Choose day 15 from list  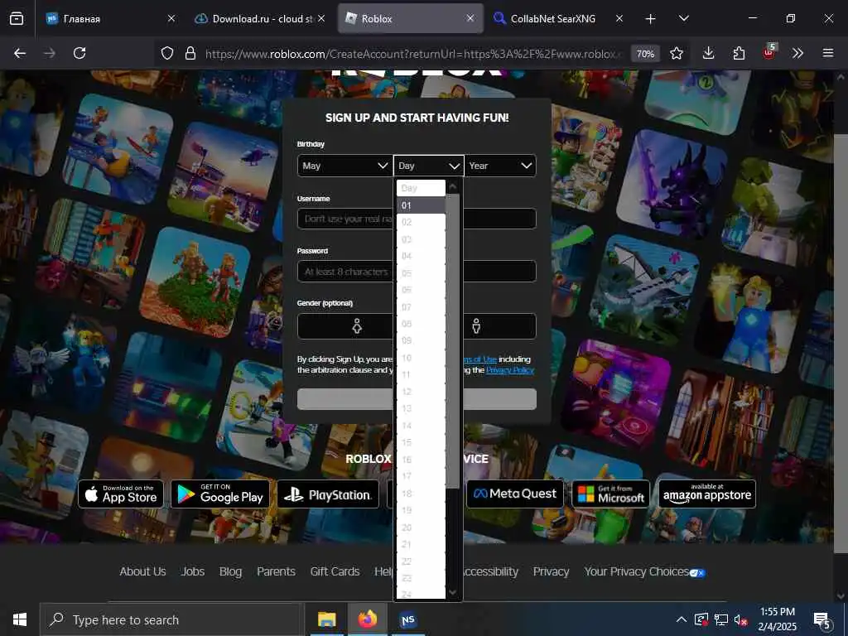coord(421,442)
